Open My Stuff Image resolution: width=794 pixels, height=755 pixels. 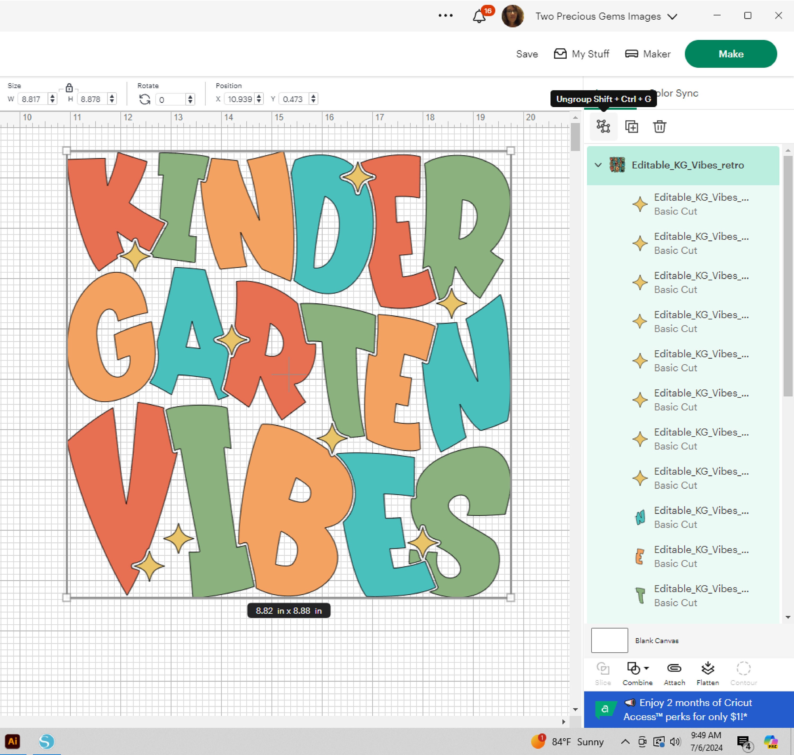581,54
